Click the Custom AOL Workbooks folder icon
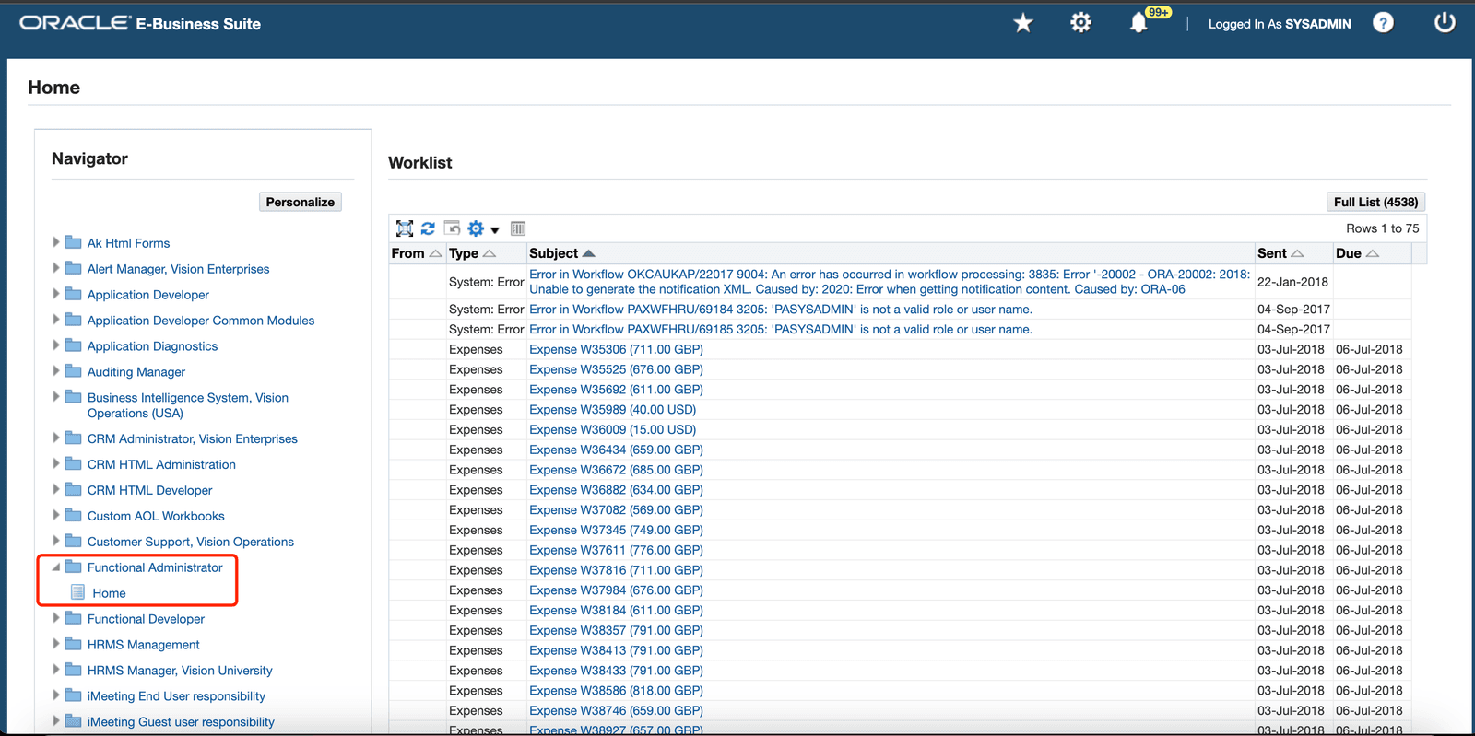The width and height of the screenshot is (1475, 736). [73, 515]
